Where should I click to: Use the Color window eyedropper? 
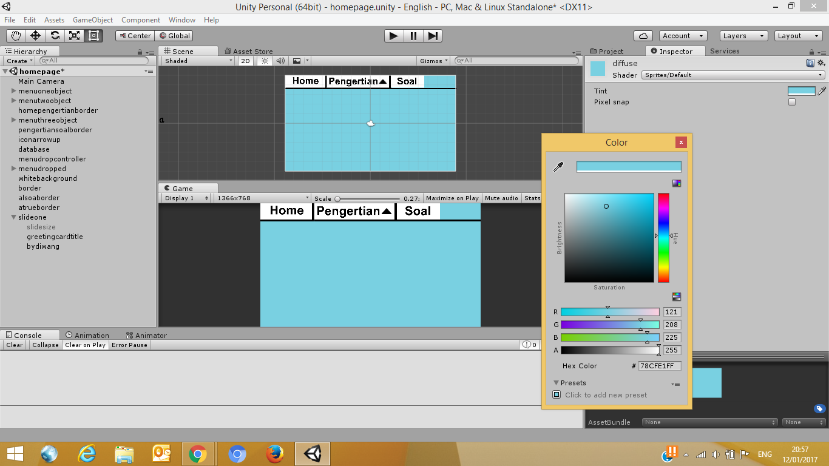(x=558, y=167)
